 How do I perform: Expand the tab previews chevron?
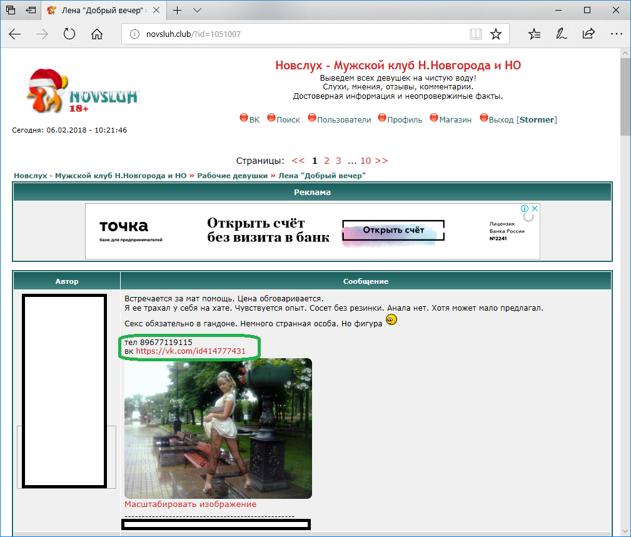pos(197,11)
